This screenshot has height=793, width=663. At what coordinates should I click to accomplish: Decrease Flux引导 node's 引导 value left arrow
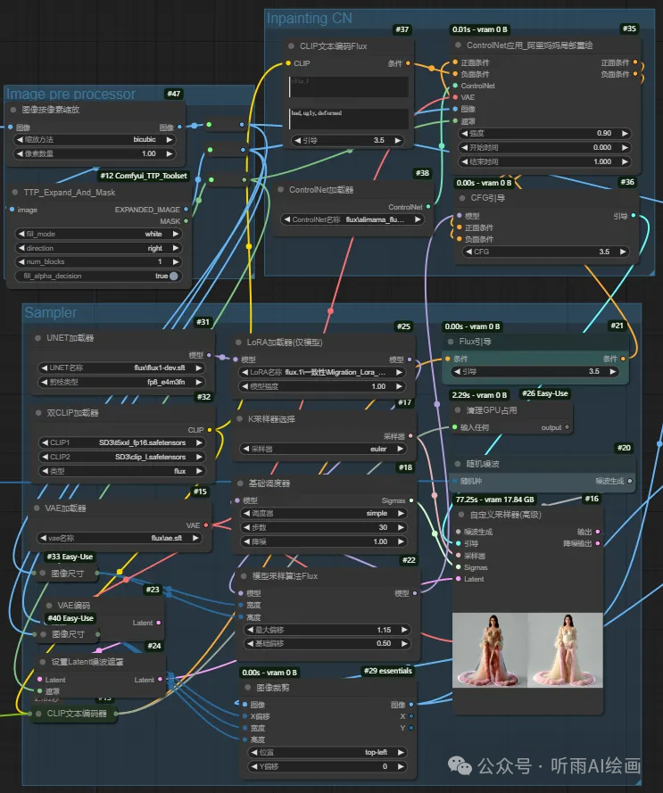457,371
